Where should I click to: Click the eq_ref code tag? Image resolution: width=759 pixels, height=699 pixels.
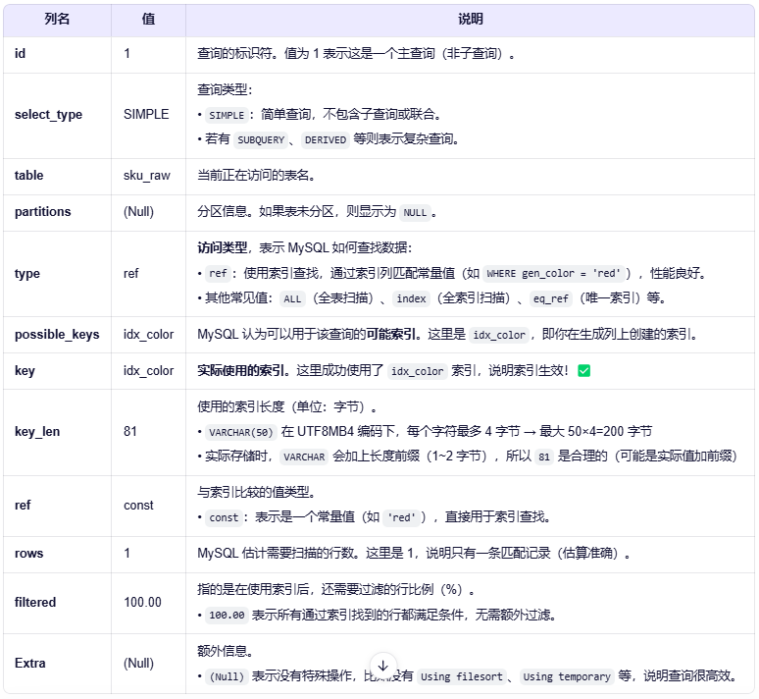(550, 299)
